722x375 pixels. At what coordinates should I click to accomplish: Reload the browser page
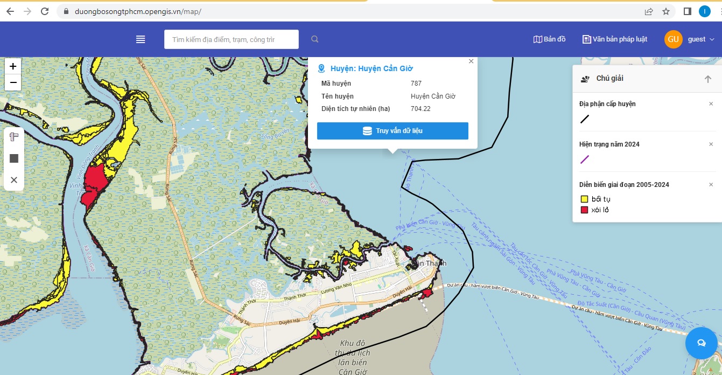pyautogui.click(x=45, y=11)
